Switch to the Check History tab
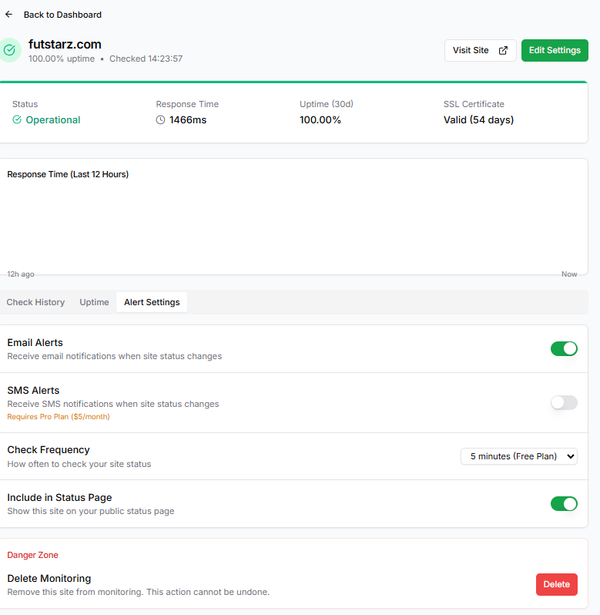This screenshot has height=615, width=600. (35, 302)
